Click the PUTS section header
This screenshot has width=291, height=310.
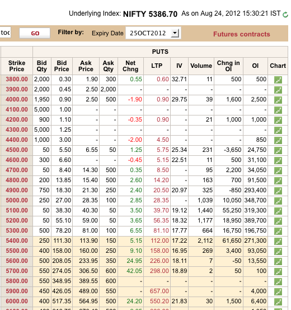click(160, 52)
